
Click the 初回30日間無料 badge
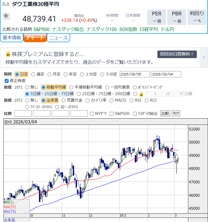(177, 54)
